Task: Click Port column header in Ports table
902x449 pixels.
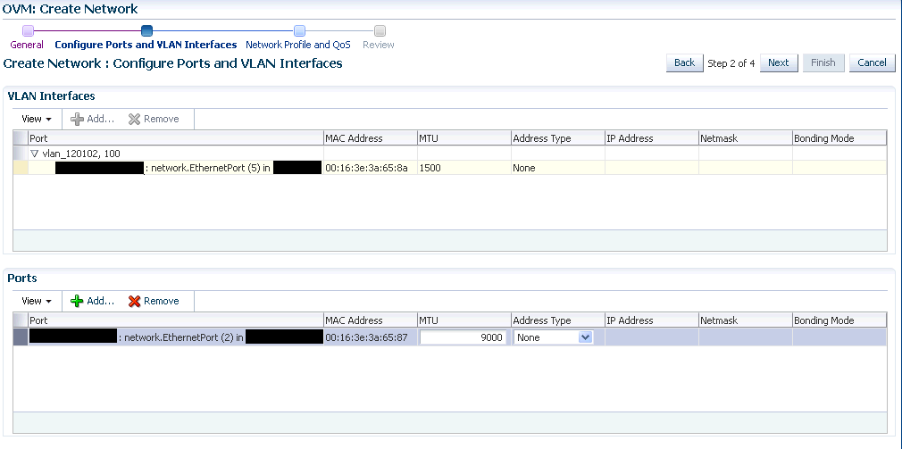Action: 175,320
